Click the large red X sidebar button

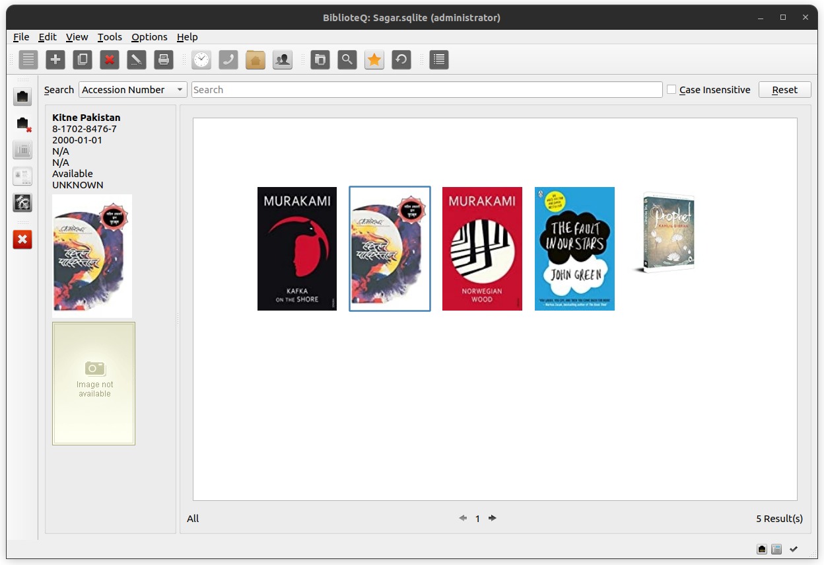22,239
